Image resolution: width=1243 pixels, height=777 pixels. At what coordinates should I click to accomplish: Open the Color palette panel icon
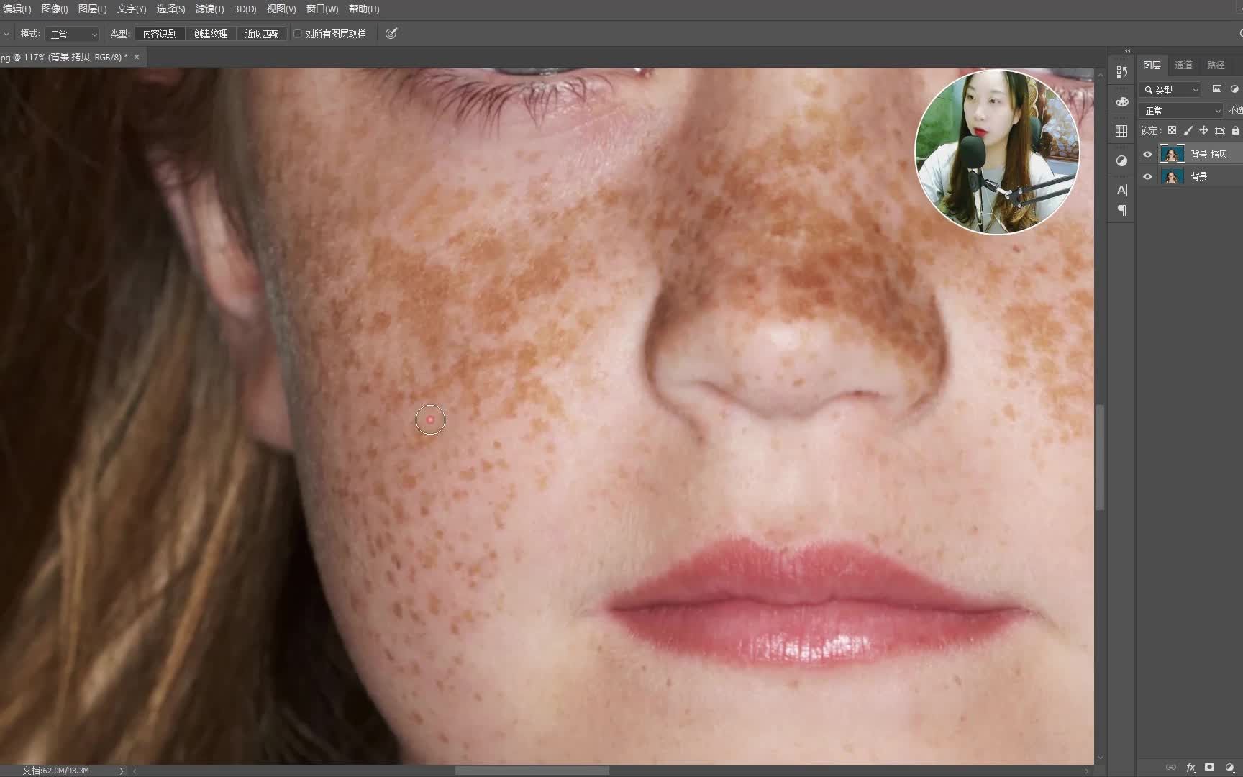coord(1121,101)
